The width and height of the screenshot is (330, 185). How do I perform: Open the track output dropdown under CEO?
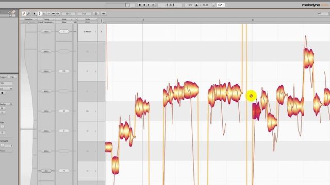[x=6, y=89]
